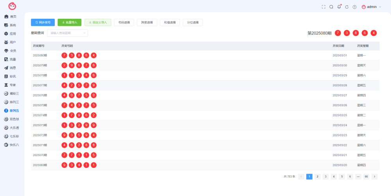Select row 2025075期 period cell

point(40,105)
